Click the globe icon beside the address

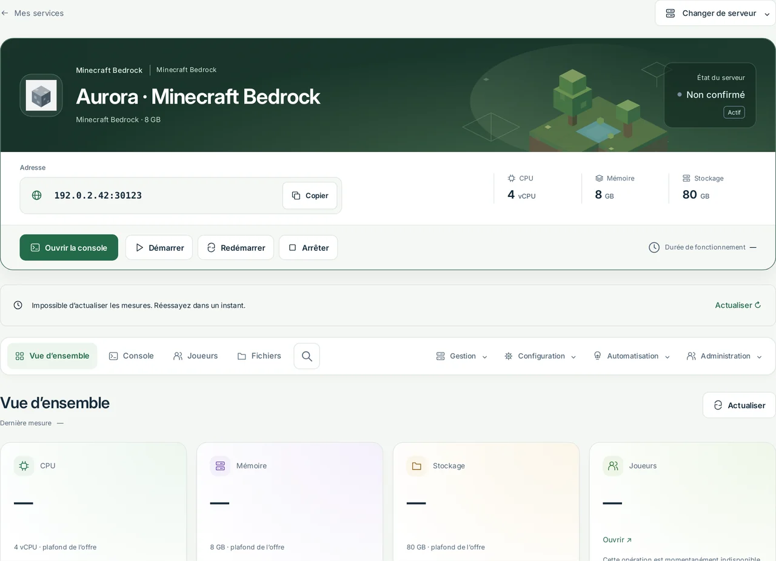pos(37,195)
